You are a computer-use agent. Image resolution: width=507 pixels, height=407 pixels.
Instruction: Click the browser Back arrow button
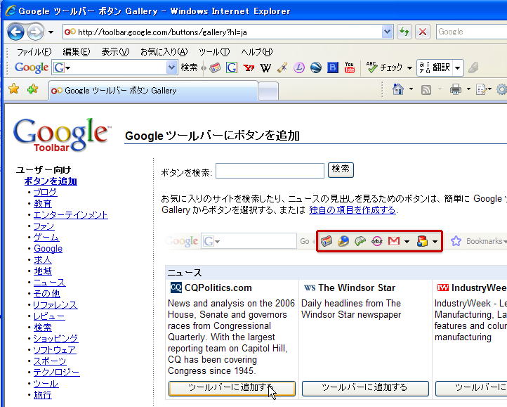click(x=15, y=32)
